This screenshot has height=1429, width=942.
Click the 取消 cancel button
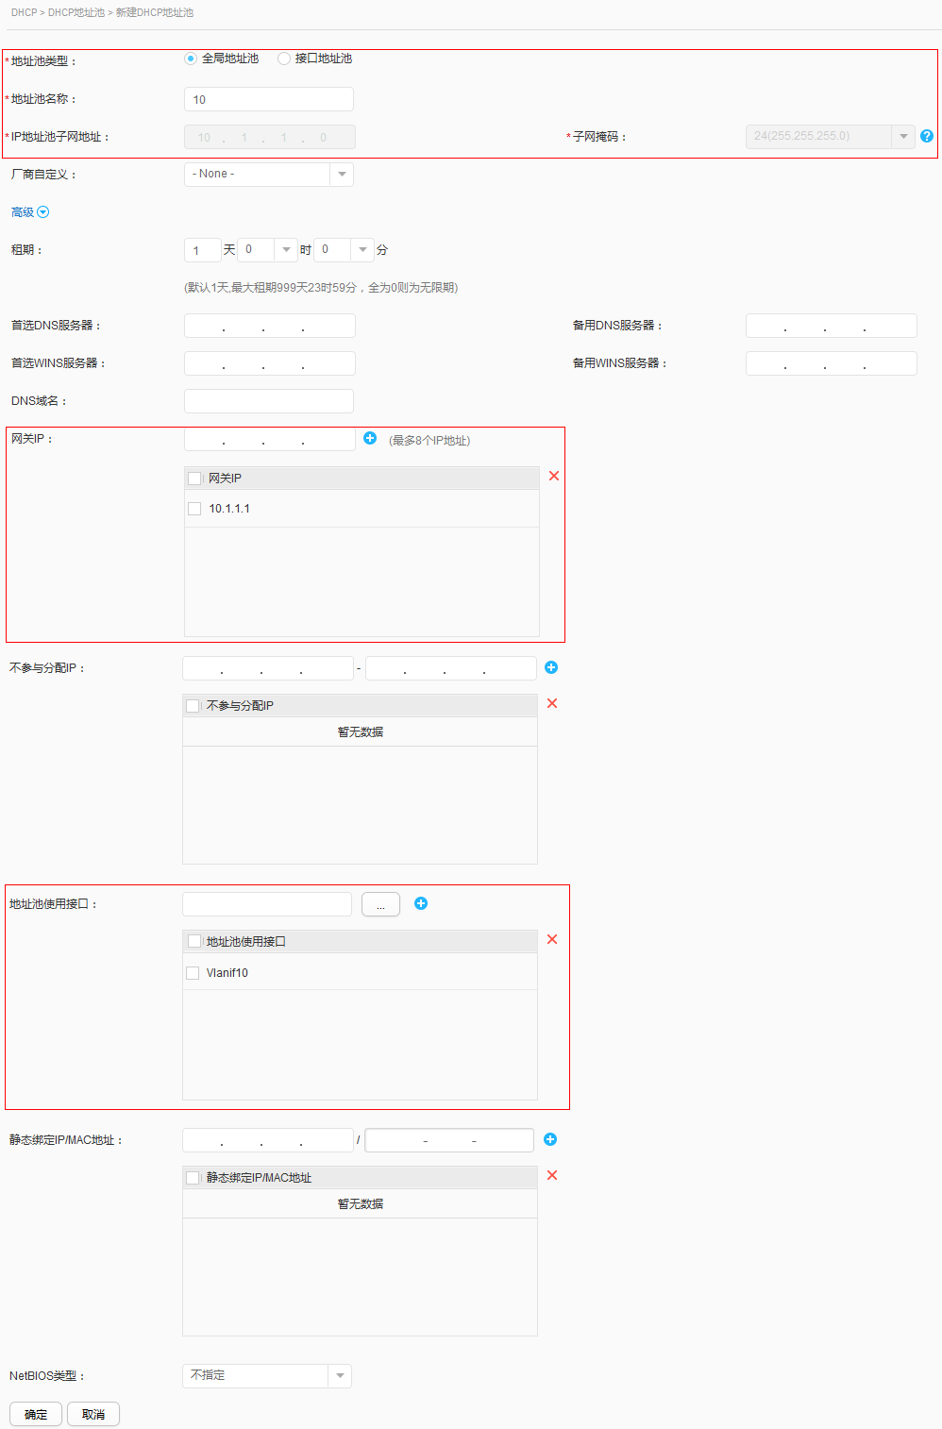point(93,1413)
